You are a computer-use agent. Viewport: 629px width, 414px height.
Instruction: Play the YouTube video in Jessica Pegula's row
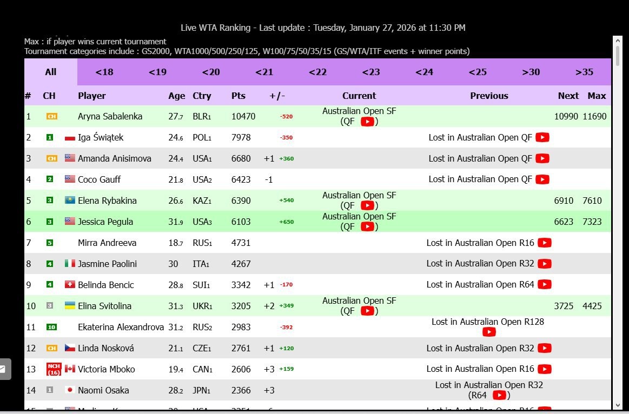click(367, 226)
